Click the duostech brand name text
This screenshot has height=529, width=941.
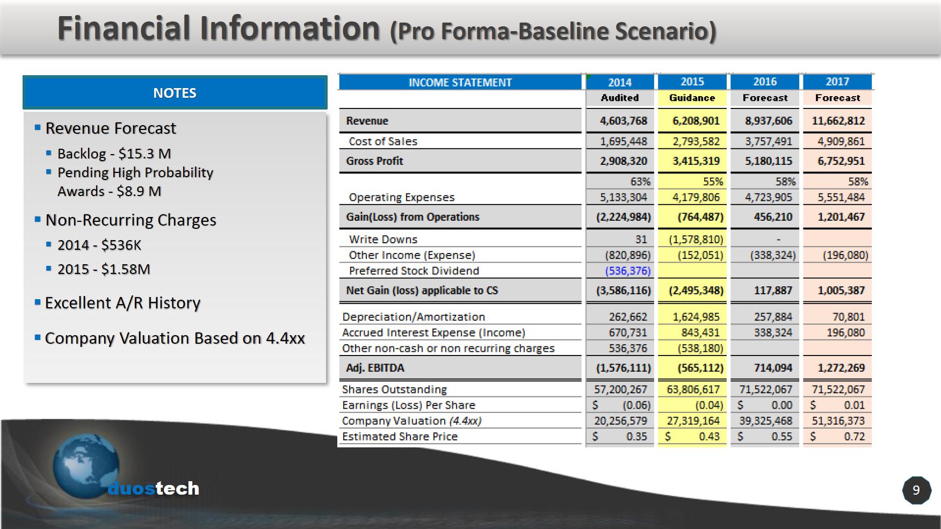pos(154,488)
